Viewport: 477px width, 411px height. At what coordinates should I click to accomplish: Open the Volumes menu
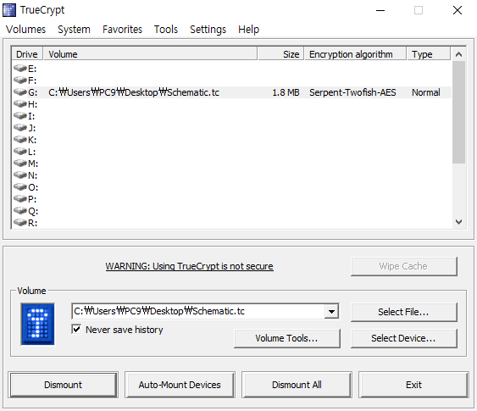pos(26,30)
